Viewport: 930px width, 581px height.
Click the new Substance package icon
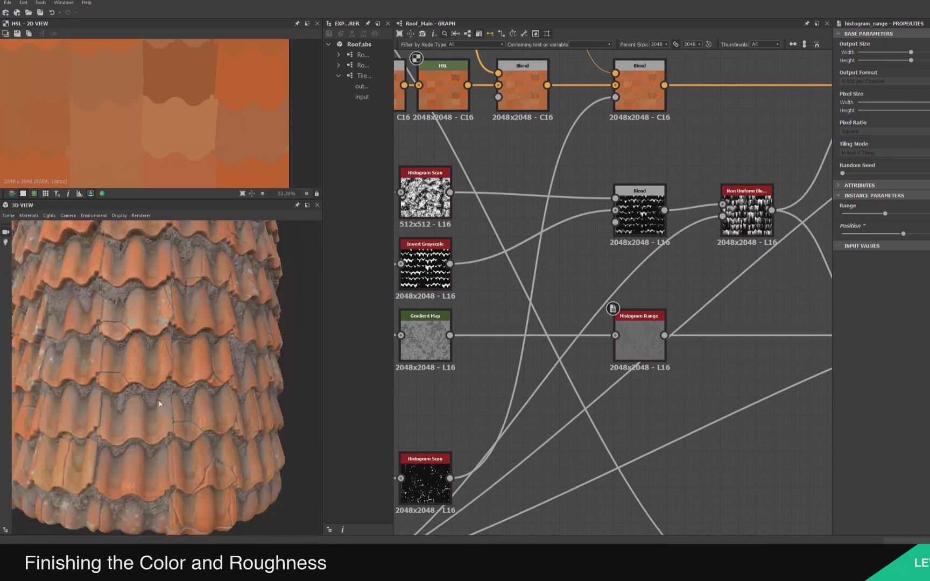5,12
